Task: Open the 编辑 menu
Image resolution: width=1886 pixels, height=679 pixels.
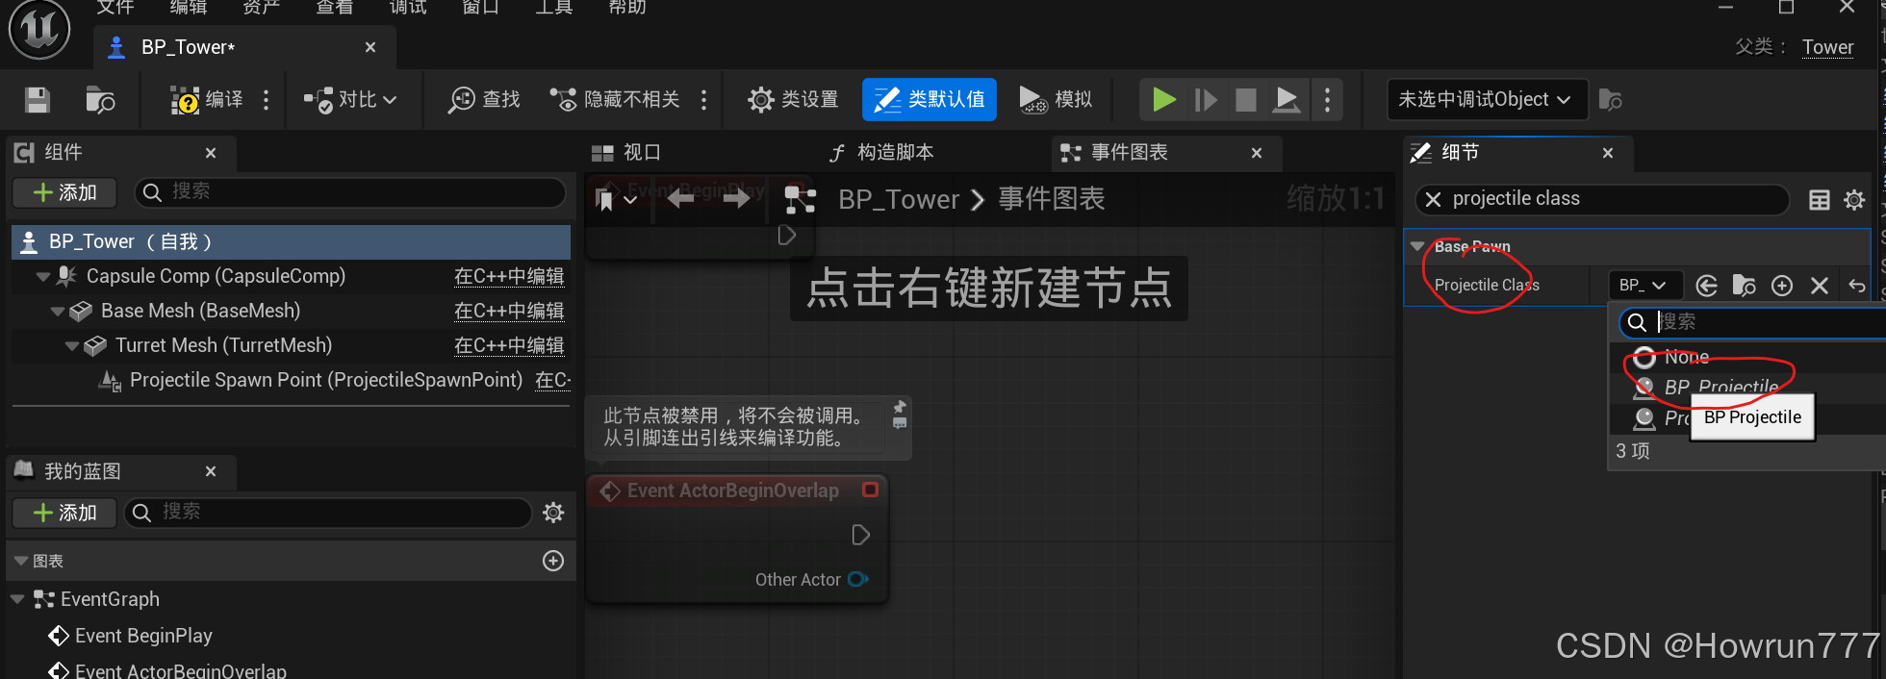Action: click(x=189, y=8)
